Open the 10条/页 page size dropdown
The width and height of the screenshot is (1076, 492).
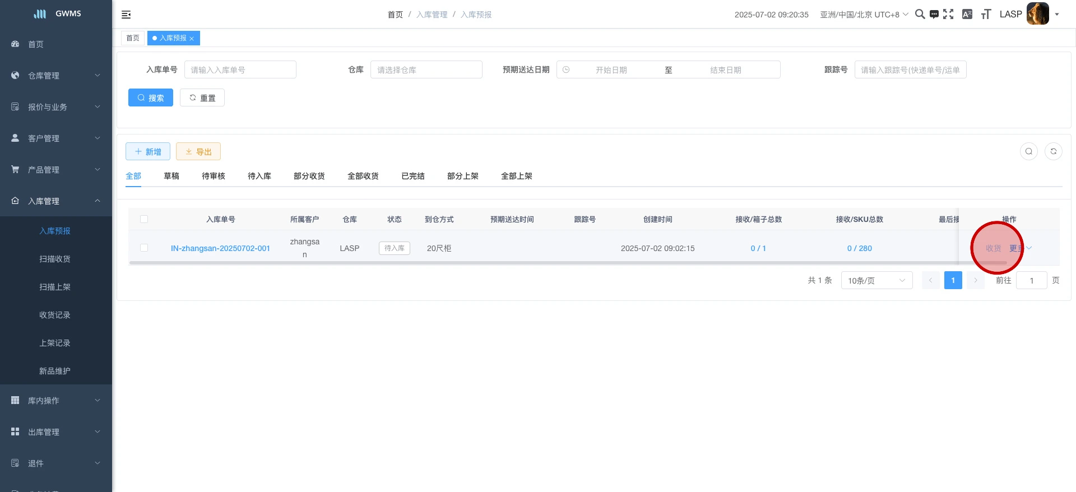(876, 280)
